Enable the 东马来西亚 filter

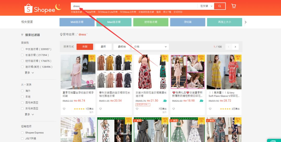[22, 109]
